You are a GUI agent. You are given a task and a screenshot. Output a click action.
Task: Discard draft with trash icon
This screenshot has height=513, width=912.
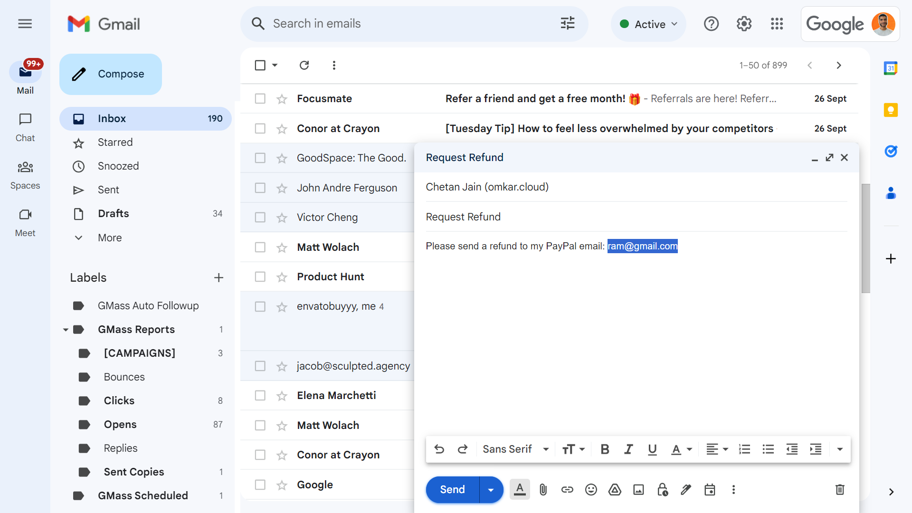840,490
